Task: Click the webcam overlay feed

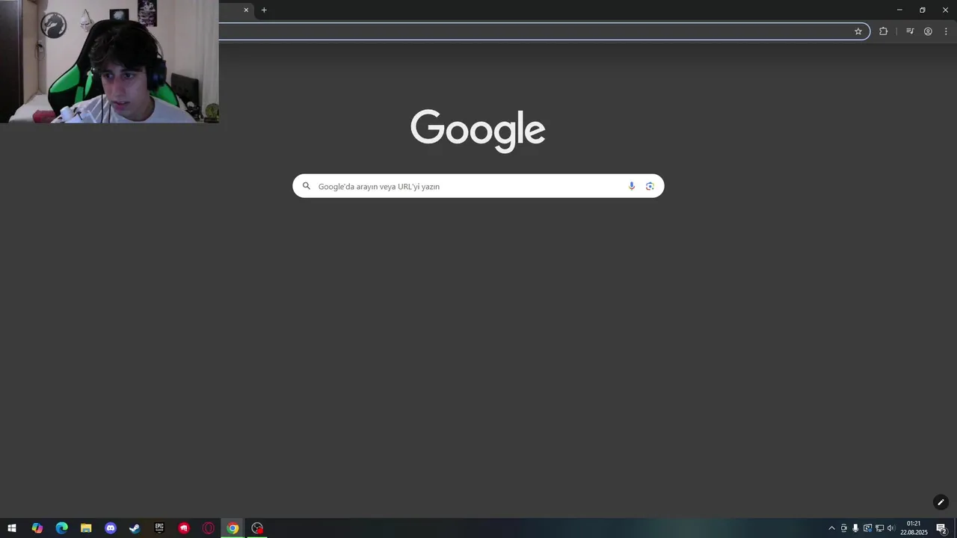Action: click(x=109, y=61)
